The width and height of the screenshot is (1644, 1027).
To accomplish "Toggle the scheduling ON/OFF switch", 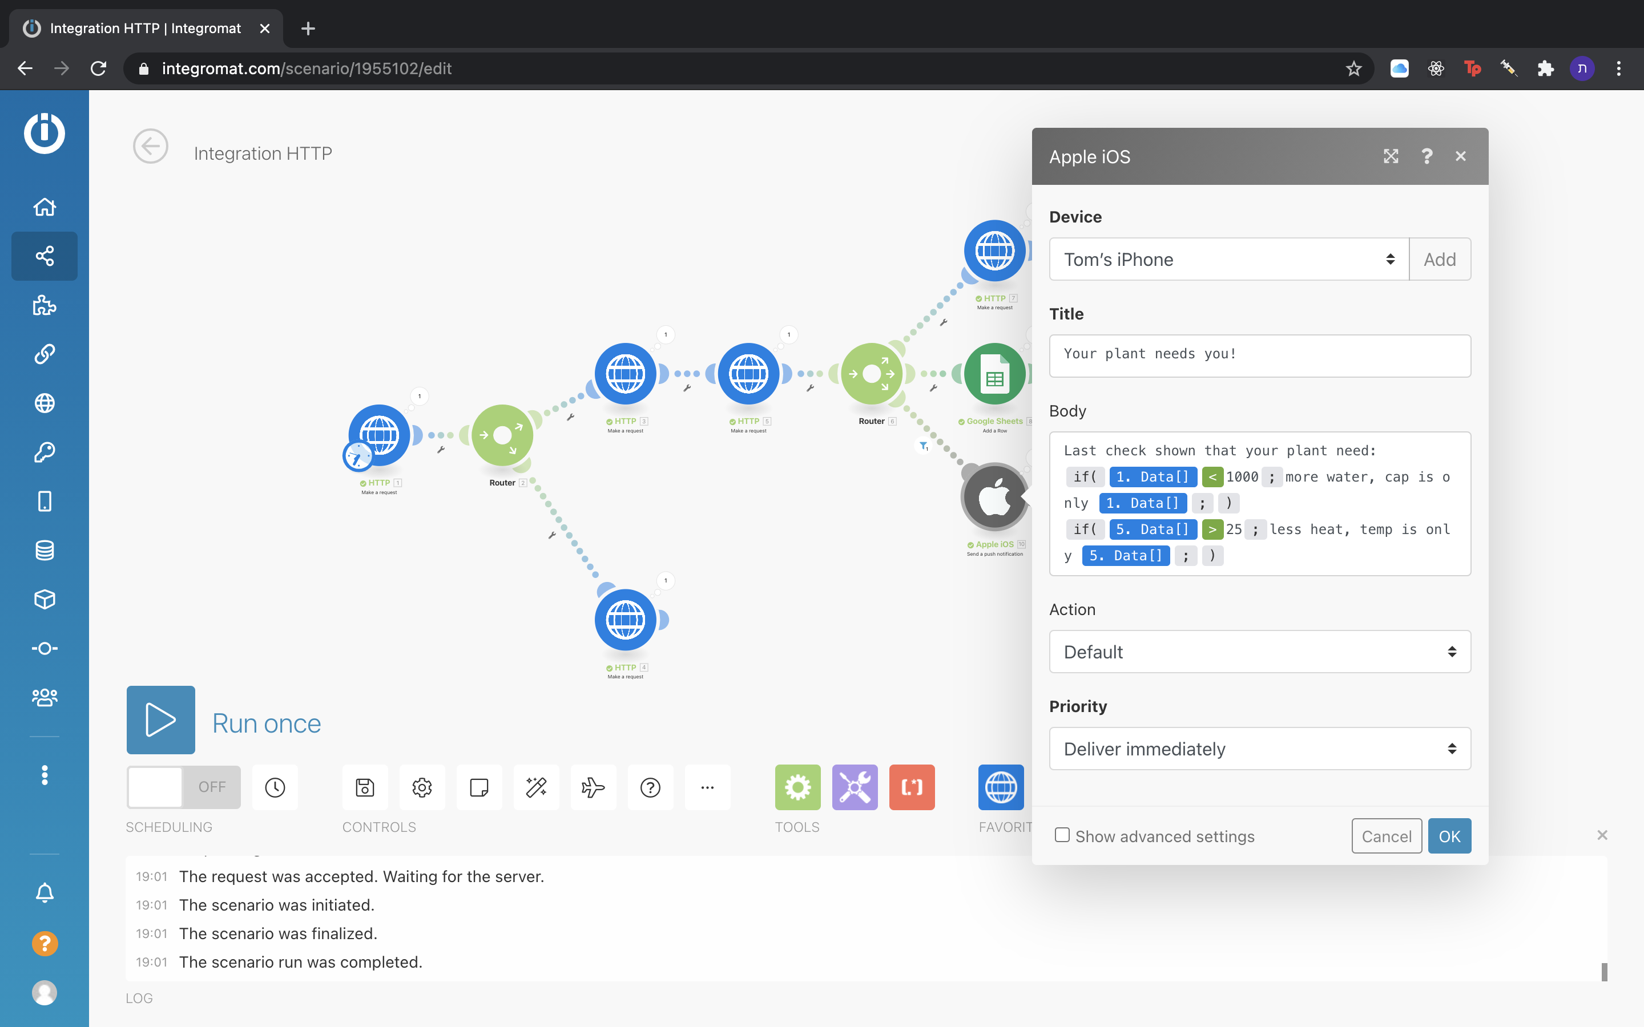I will coord(183,787).
